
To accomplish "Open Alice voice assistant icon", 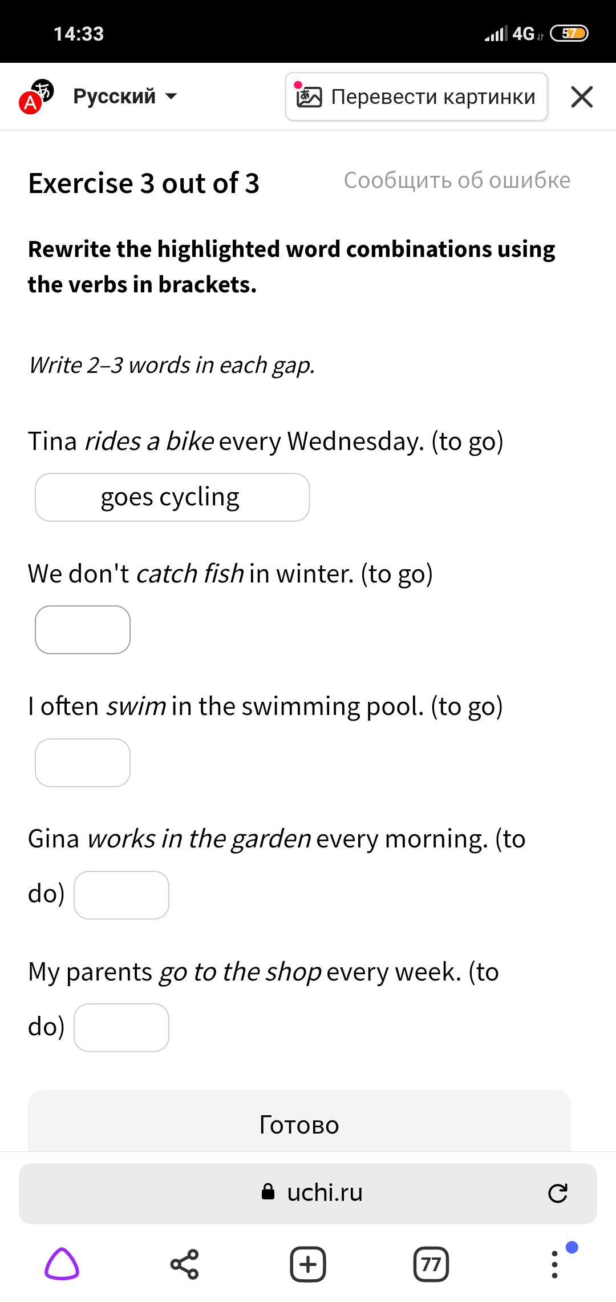I will (62, 1264).
